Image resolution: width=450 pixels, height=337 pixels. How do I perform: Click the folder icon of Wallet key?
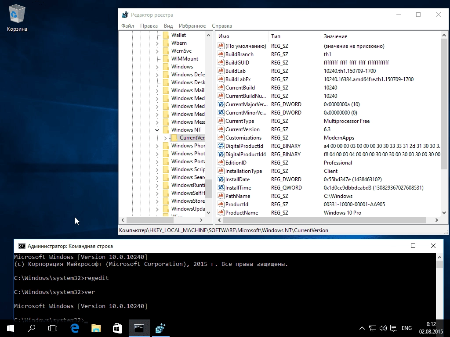pos(166,35)
